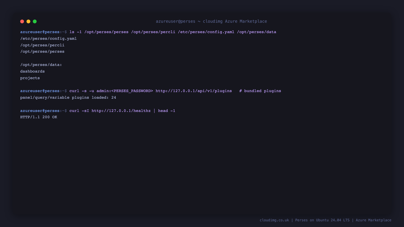Click the projects directory entry
Image resolution: width=404 pixels, height=227 pixels.
30,78
